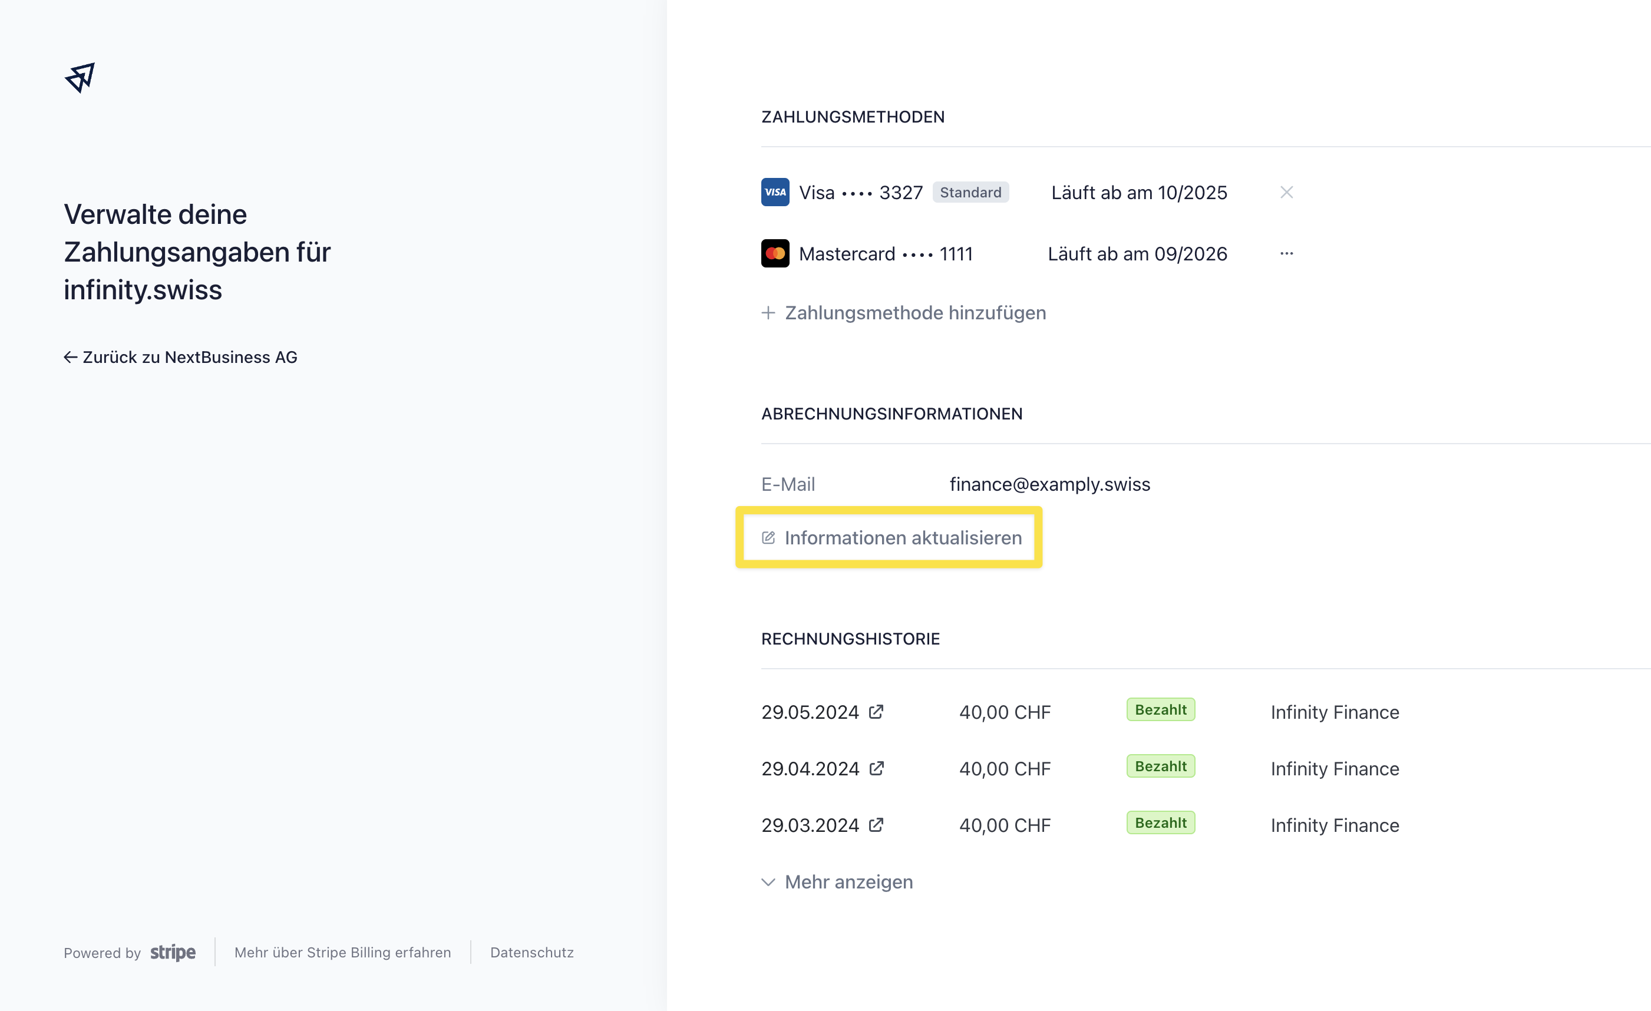
Task: Go back via Zurück zu NextBusiness AG
Action: (x=180, y=357)
